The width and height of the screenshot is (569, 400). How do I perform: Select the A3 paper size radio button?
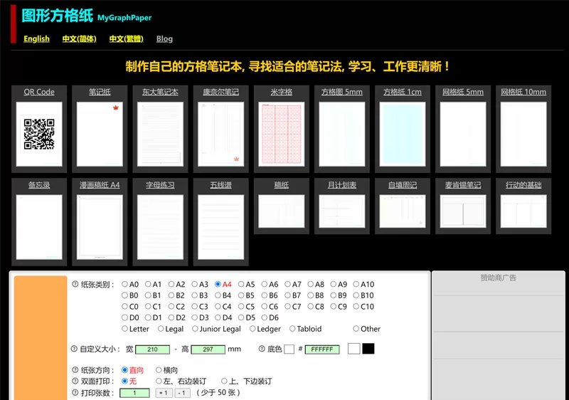pos(195,285)
